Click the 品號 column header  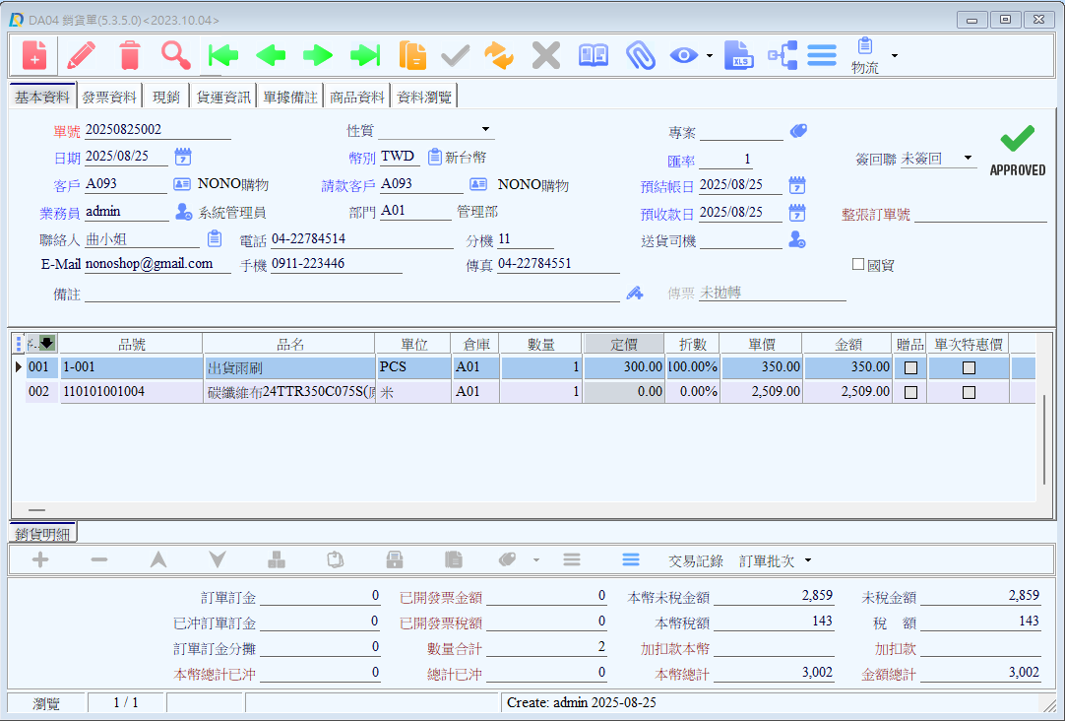(x=132, y=345)
